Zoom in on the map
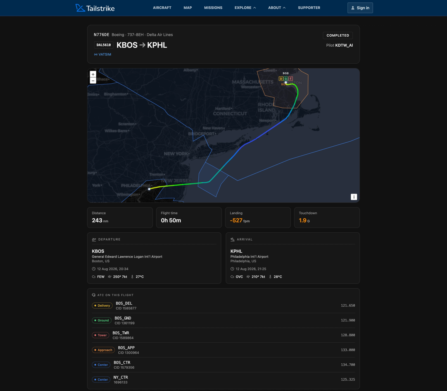 pos(93,74)
